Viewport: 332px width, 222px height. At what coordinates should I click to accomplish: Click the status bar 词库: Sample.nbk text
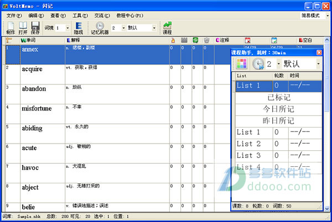(x=22, y=216)
